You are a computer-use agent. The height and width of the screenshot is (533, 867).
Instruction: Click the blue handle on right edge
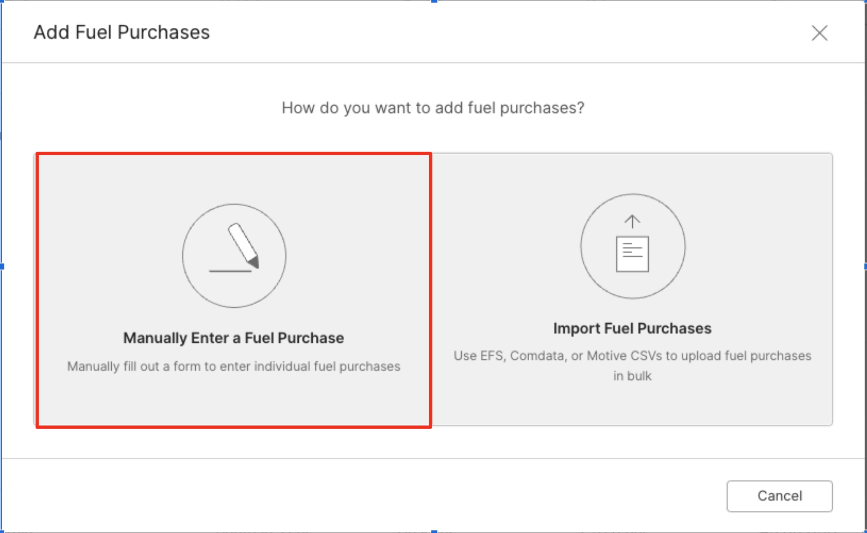click(x=865, y=266)
